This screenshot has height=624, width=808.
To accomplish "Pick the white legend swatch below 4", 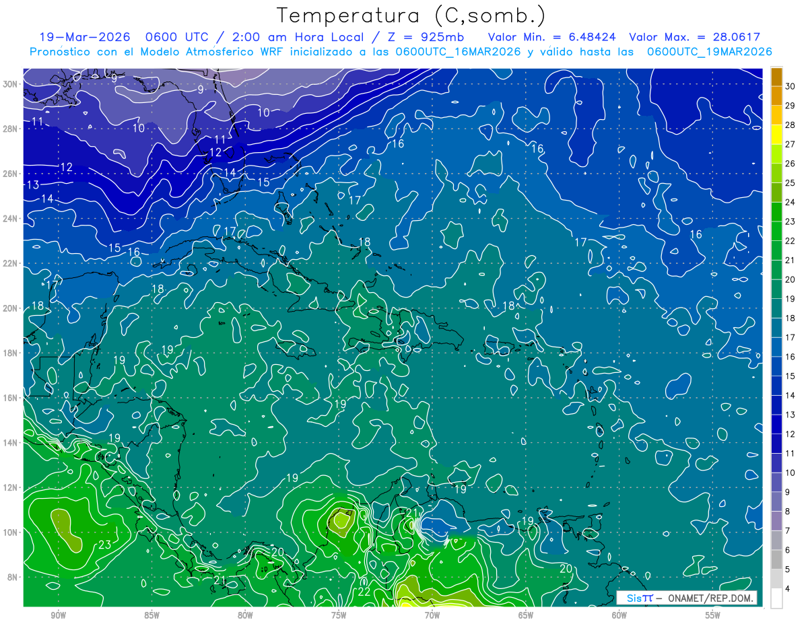I will click(776, 598).
